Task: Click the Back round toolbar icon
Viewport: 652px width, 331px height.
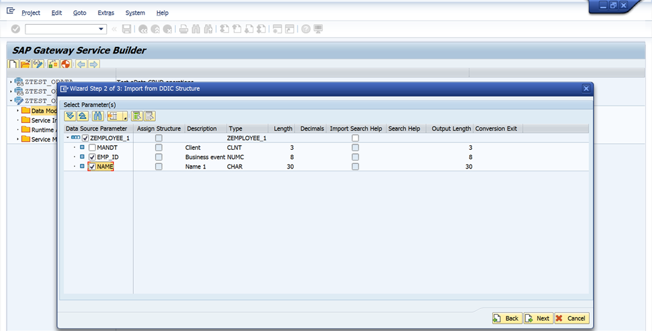Action: [x=143, y=29]
